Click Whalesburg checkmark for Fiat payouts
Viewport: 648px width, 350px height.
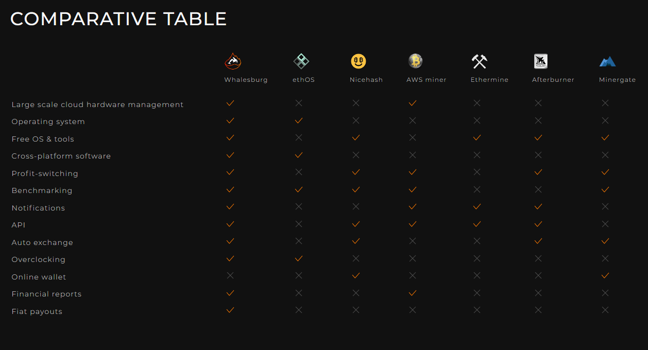[230, 310]
